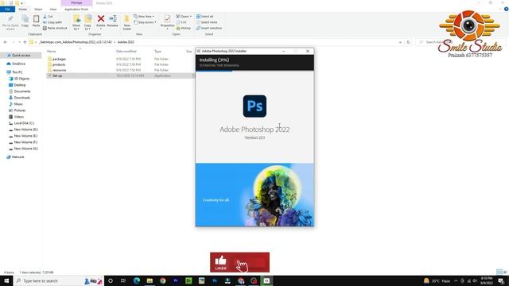Sort by Date modified column header
Viewport: 509px width, 286px height.
126,51
